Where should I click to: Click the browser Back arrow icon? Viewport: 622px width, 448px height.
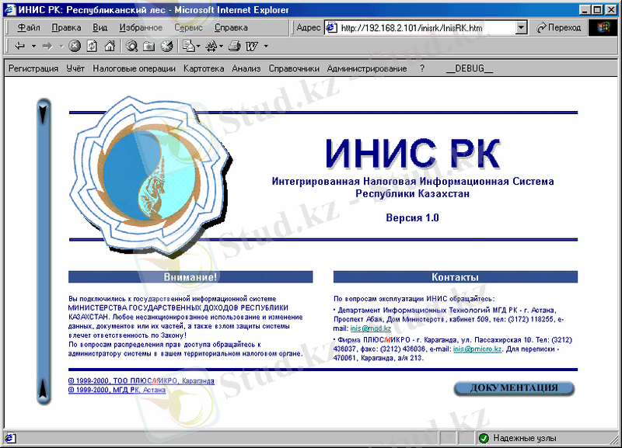(x=20, y=47)
